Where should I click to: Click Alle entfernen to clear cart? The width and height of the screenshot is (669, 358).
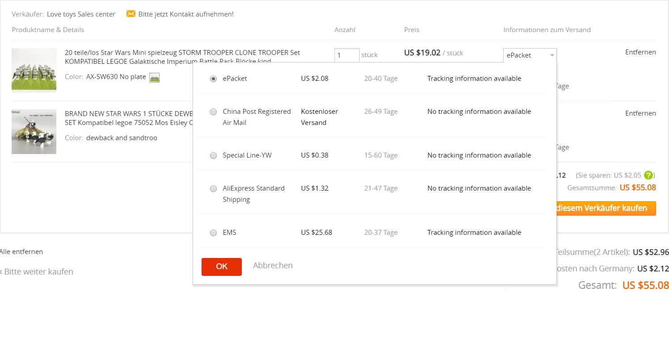pyautogui.click(x=21, y=252)
